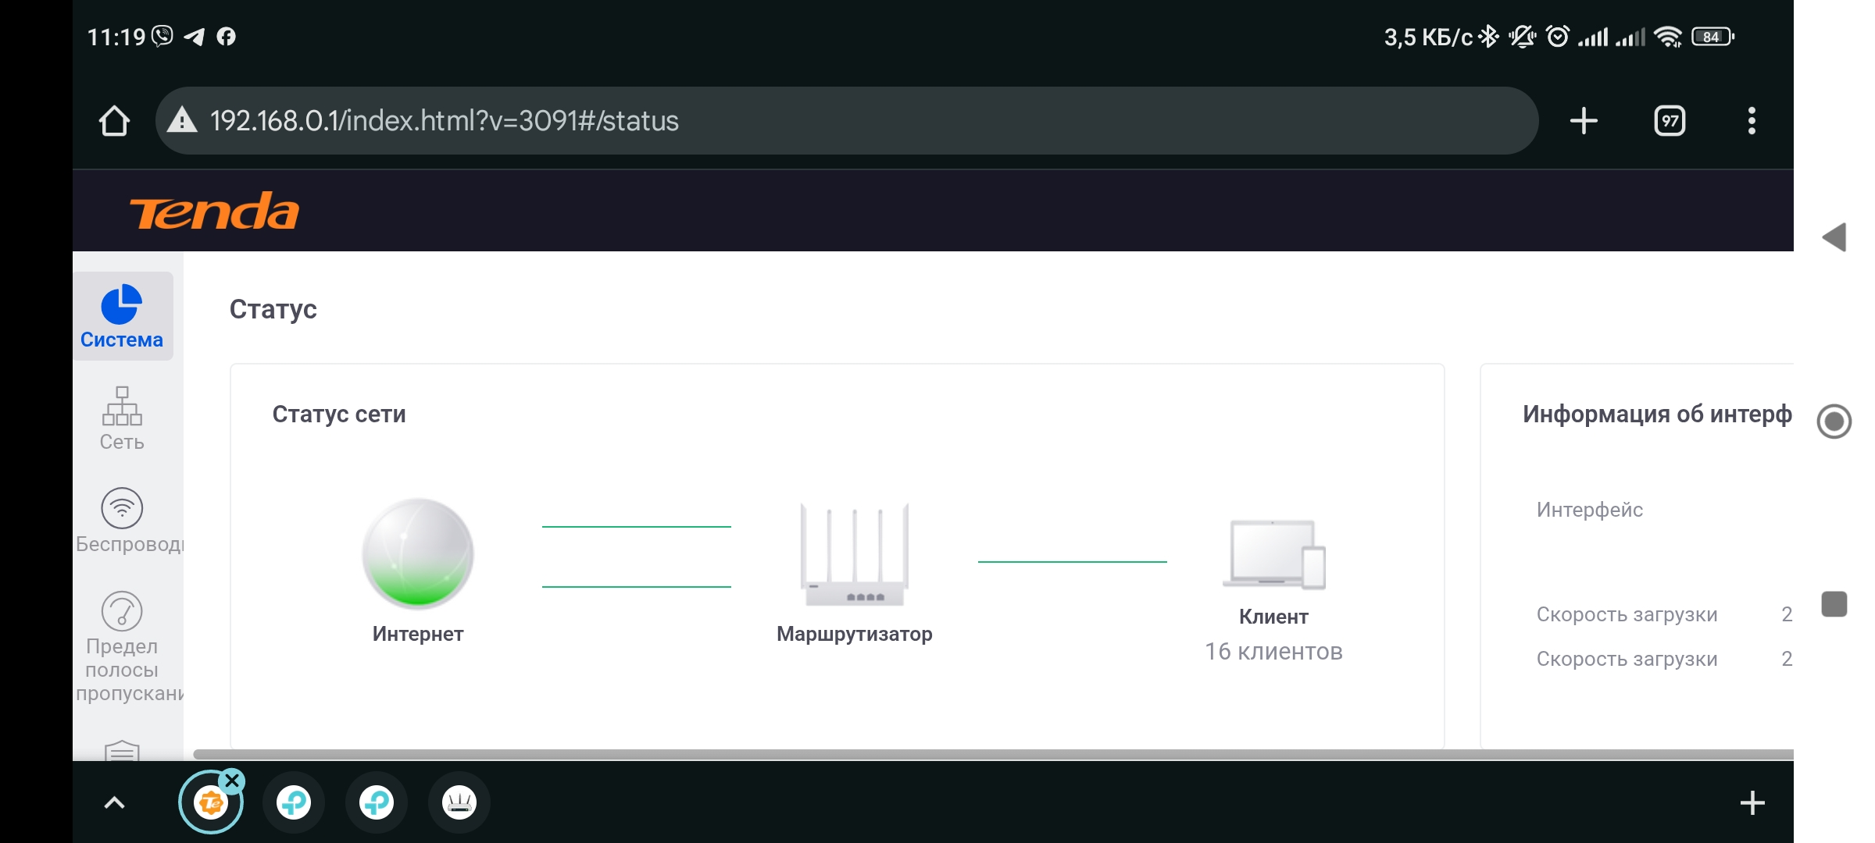Open the browser three-dot menu
The height and width of the screenshot is (843, 1875).
pos(1752,121)
